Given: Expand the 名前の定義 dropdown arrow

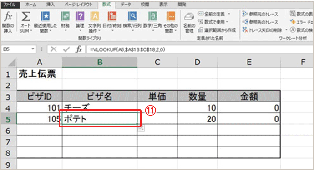Looking at the screenshot, I should 229,14.
